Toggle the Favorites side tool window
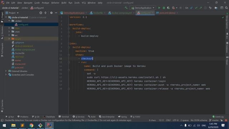Screen dimensions: 229x129 click(x=2, y=106)
